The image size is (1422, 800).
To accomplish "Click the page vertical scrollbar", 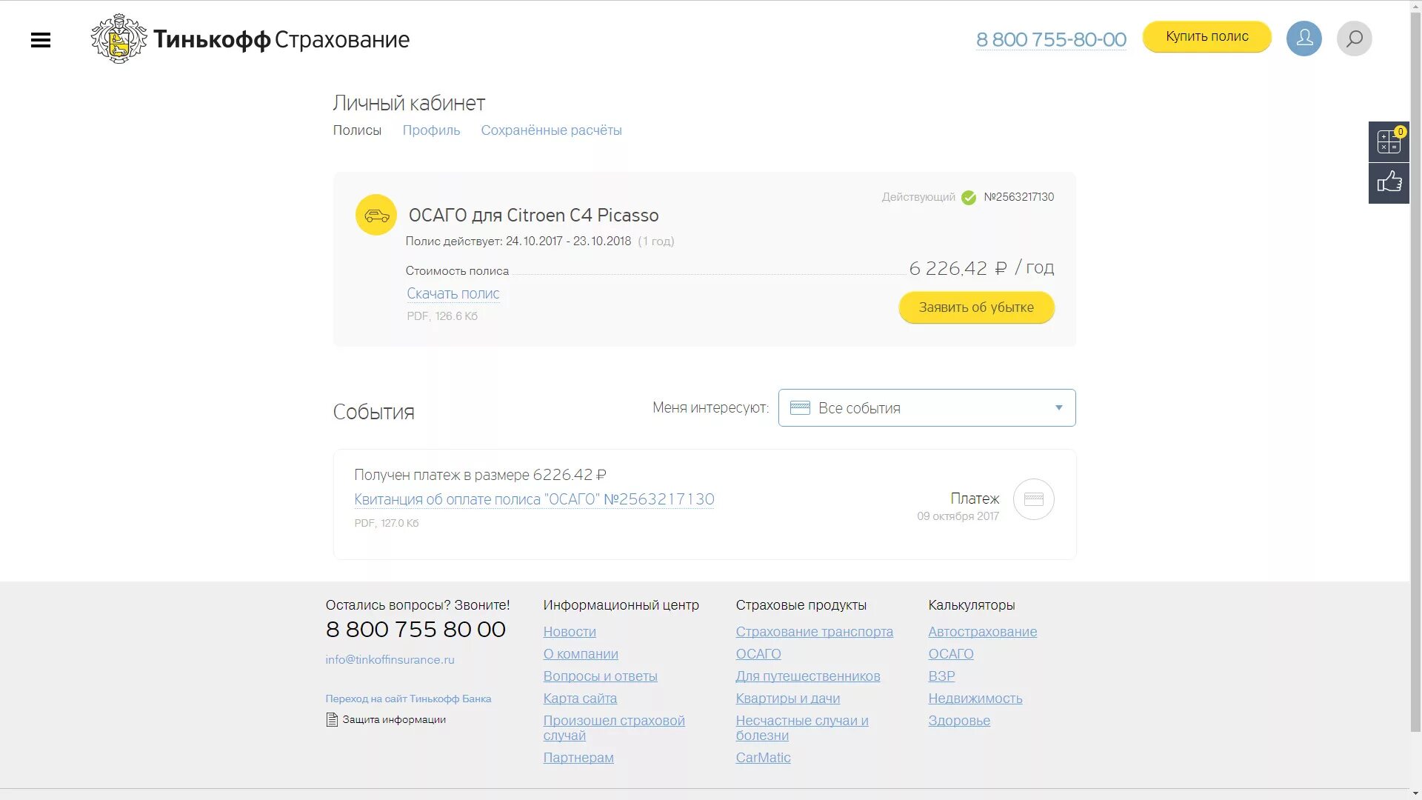I will (x=1415, y=370).
